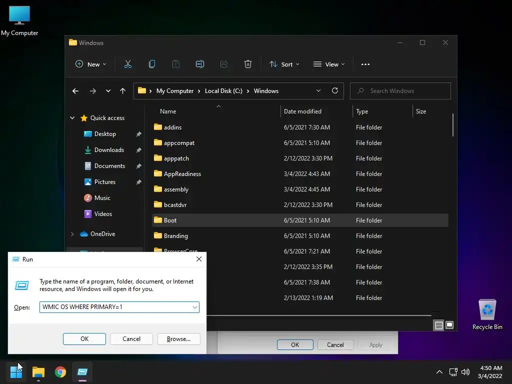Click the horizontal scrollbar under file list

[318, 315]
